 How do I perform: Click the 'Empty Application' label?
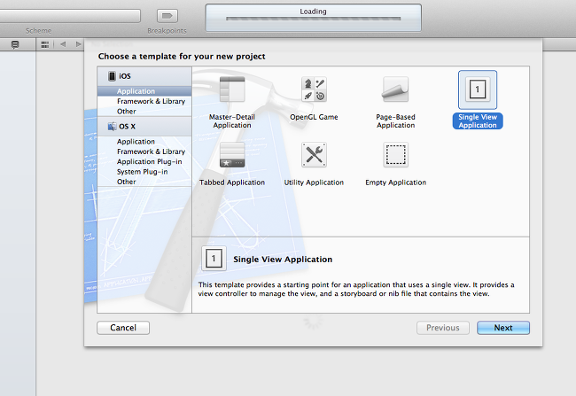click(x=395, y=182)
